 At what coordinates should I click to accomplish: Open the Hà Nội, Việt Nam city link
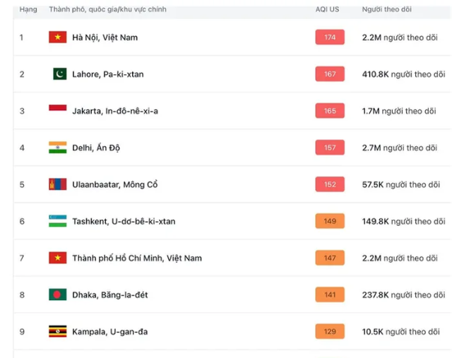105,37
